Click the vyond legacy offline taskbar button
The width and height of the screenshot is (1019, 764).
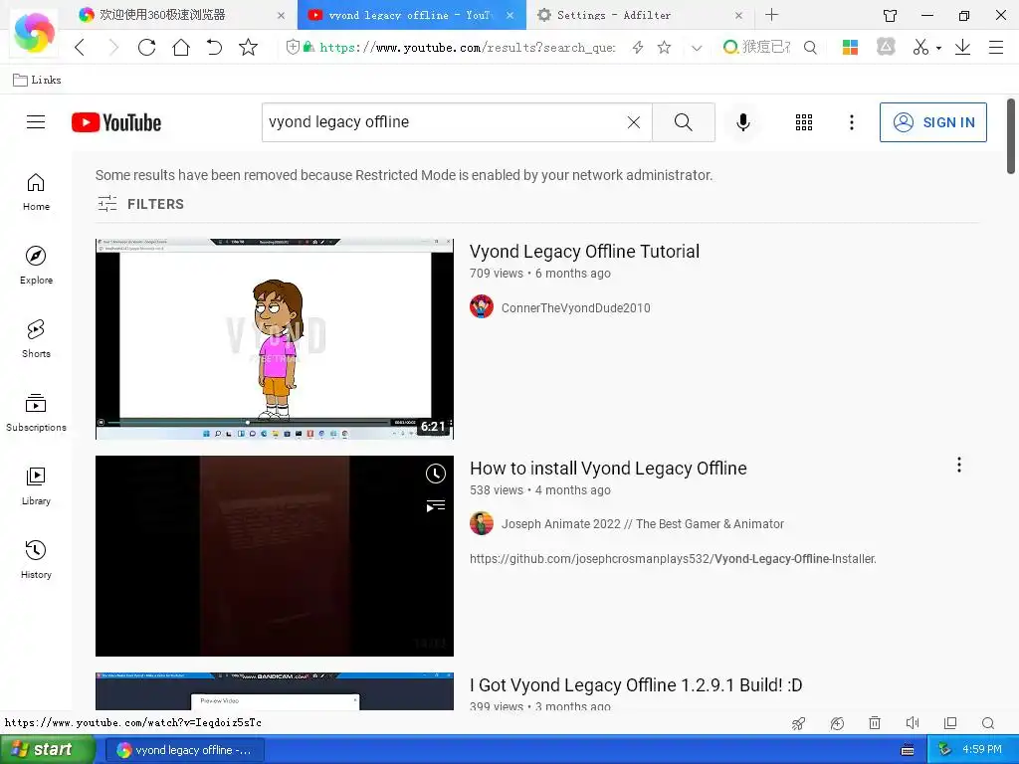coord(185,750)
